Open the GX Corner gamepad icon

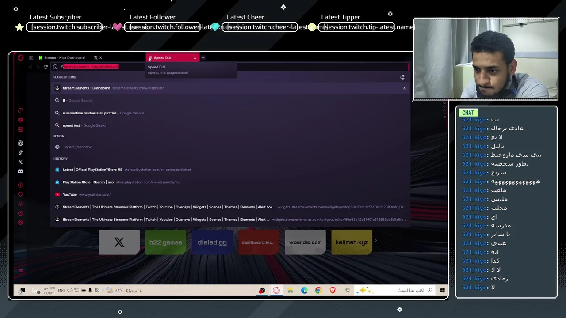click(x=31, y=57)
